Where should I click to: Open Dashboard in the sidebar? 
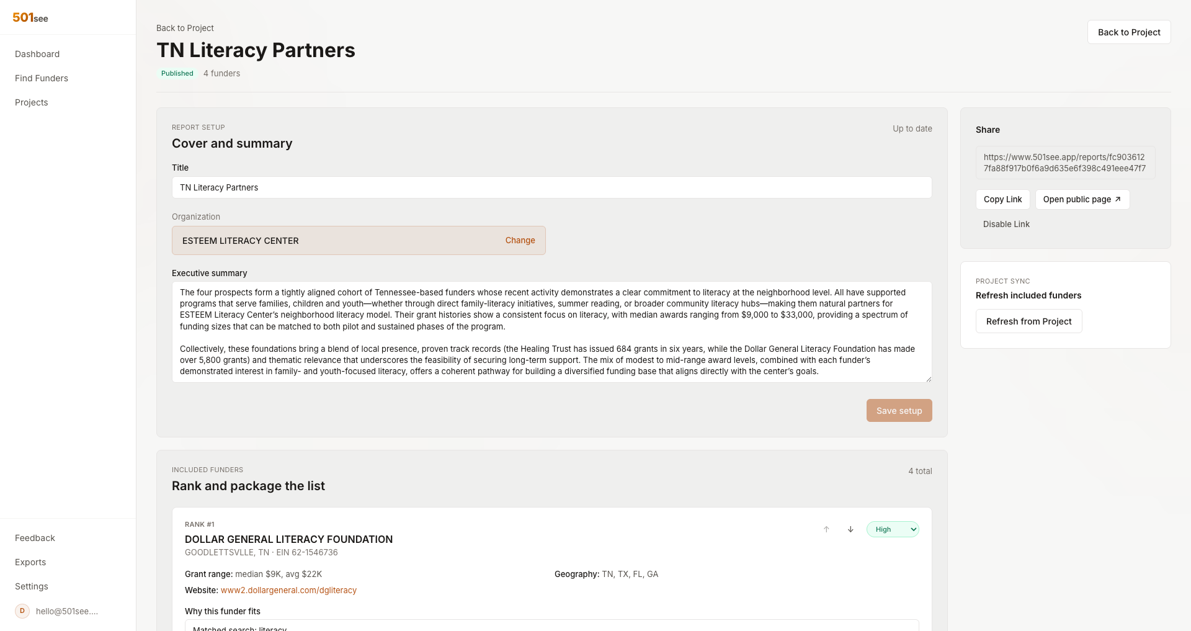(x=37, y=54)
